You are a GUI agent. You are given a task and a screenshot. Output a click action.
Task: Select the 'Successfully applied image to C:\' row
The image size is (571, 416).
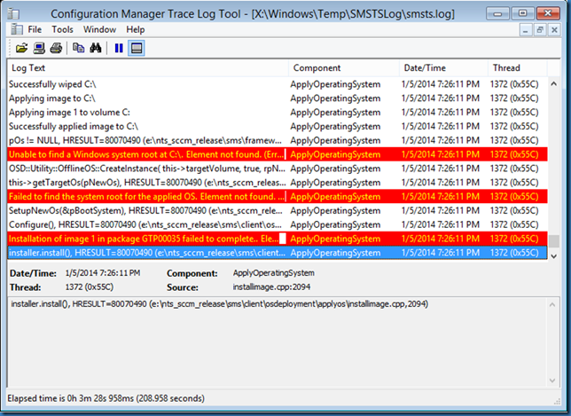(278, 127)
